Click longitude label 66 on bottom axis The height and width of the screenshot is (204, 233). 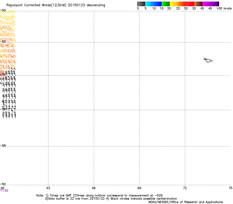pyautogui.click(x=94, y=188)
